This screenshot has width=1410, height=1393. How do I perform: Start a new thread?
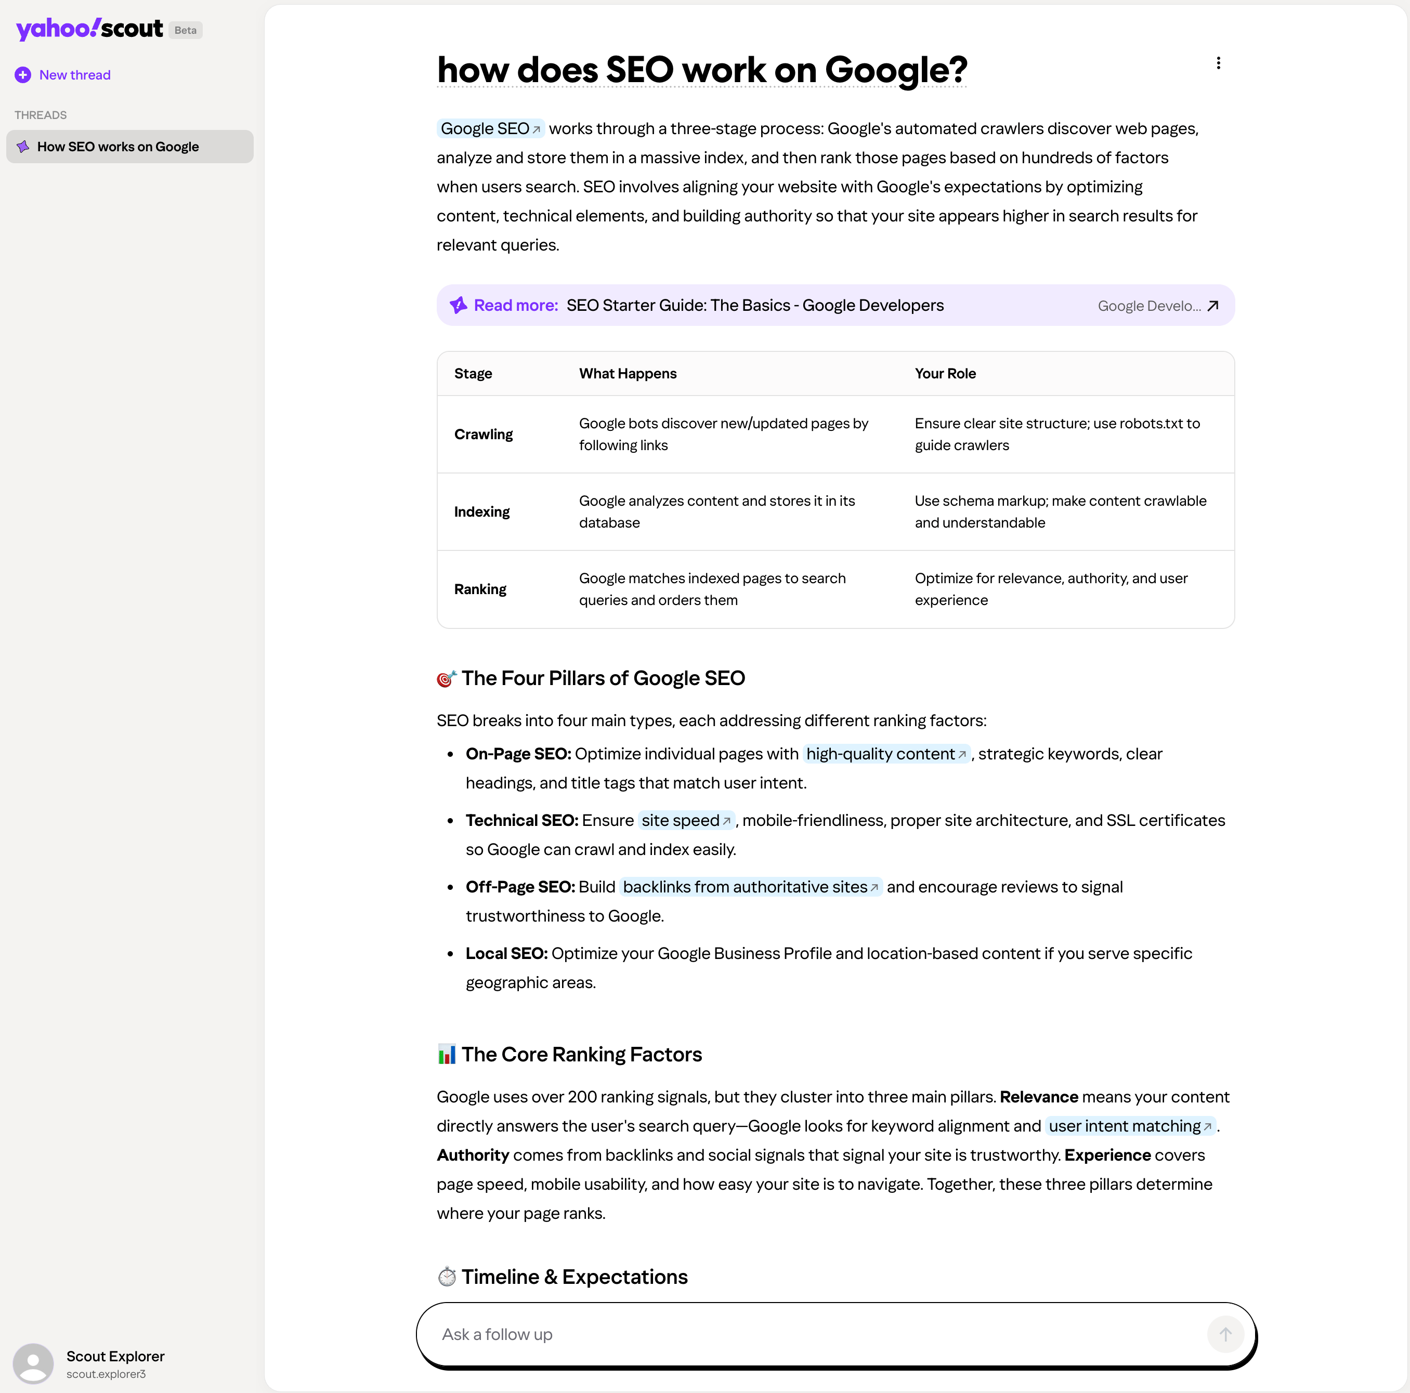(x=75, y=74)
